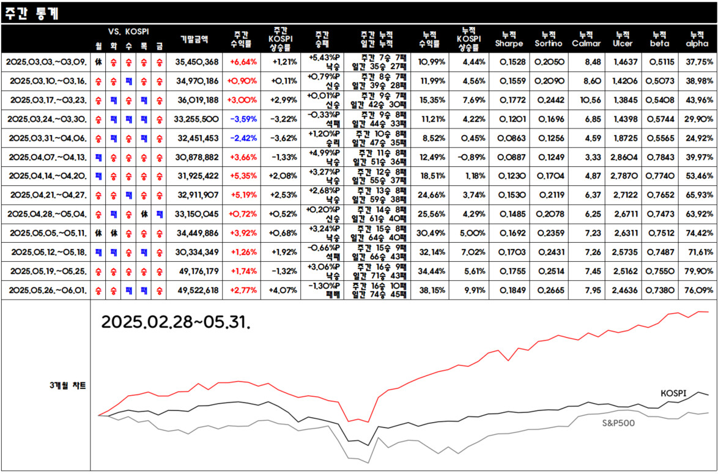Click the cumulative KOSPI value -0.89%
718x474 pixels.
472,157
